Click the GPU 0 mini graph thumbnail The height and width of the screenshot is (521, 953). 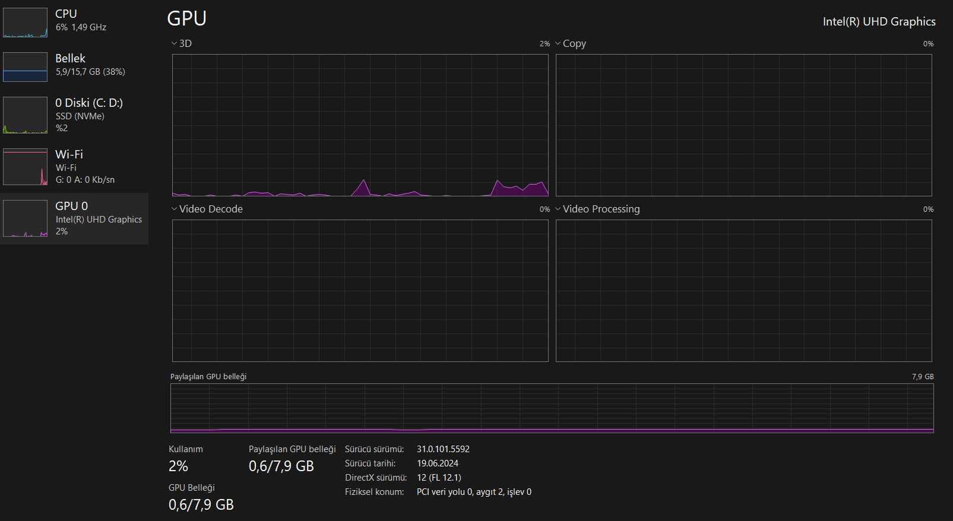pos(25,218)
